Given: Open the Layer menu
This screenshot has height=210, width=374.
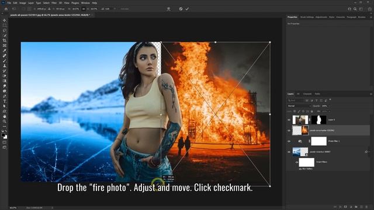Looking at the screenshot, I should (x=31, y=3).
